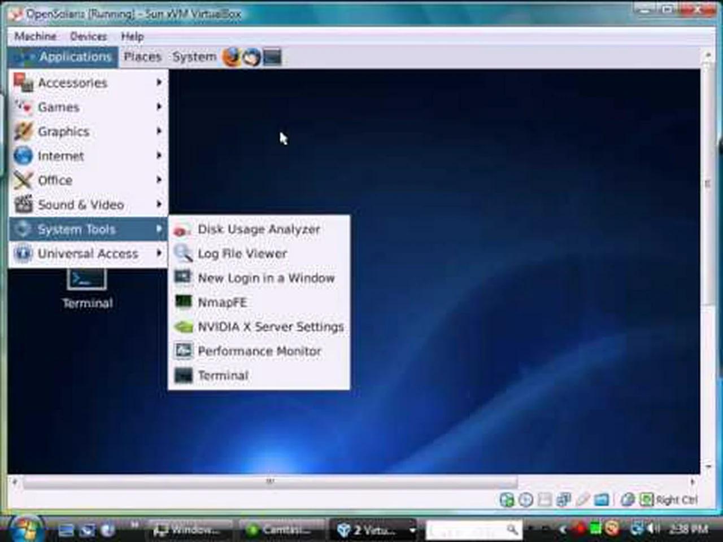Open NVIDIA X Server Settings

coord(270,327)
